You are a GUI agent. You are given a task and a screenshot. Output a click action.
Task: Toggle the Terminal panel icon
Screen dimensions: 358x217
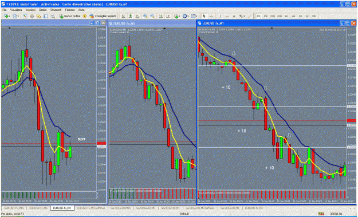(x=46, y=16)
